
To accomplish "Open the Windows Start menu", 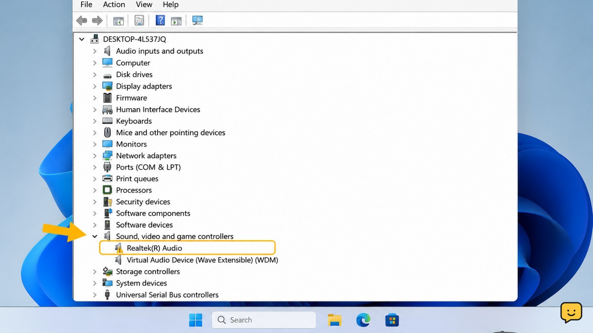I will [x=195, y=320].
